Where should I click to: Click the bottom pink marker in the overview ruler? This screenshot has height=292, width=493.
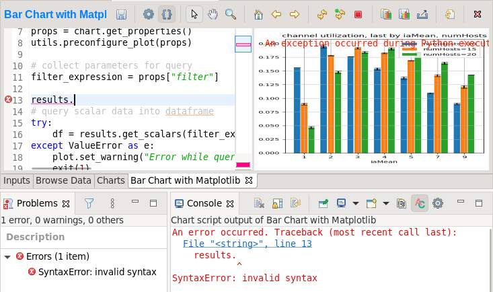point(243,165)
